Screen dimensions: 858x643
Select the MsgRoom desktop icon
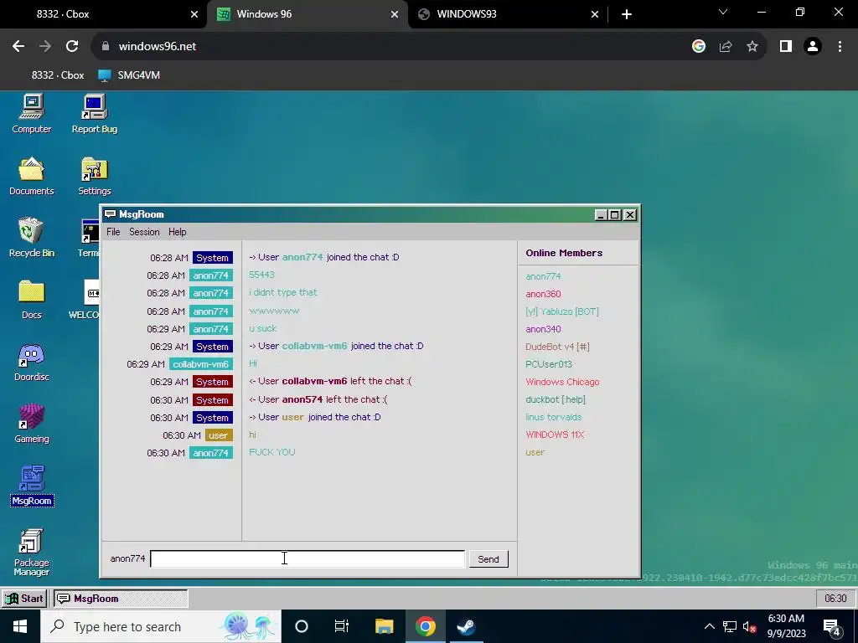[x=32, y=486]
